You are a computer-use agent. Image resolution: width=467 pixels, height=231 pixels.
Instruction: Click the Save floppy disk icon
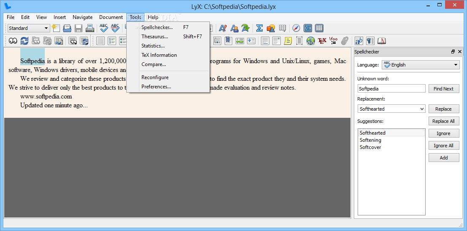(79, 28)
